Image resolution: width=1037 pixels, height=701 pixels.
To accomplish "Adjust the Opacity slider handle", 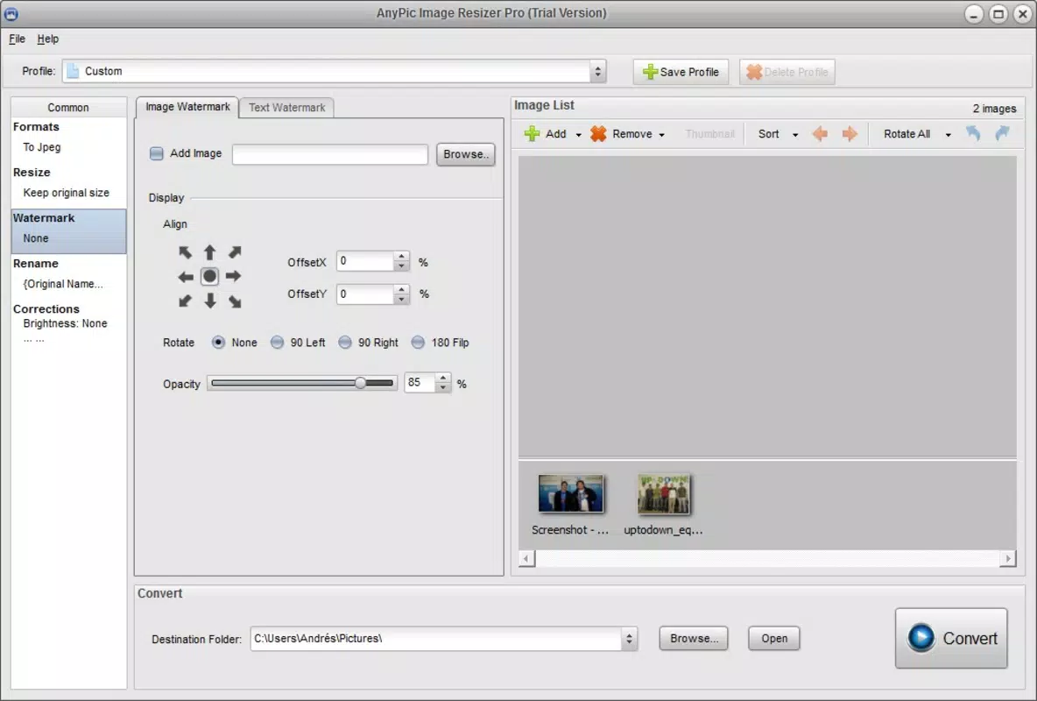I will pos(361,383).
